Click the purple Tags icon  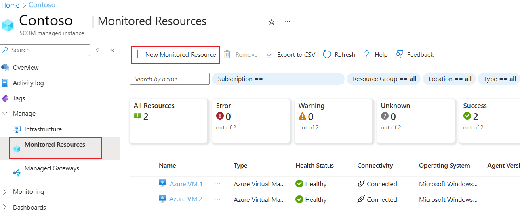[x=5, y=98]
